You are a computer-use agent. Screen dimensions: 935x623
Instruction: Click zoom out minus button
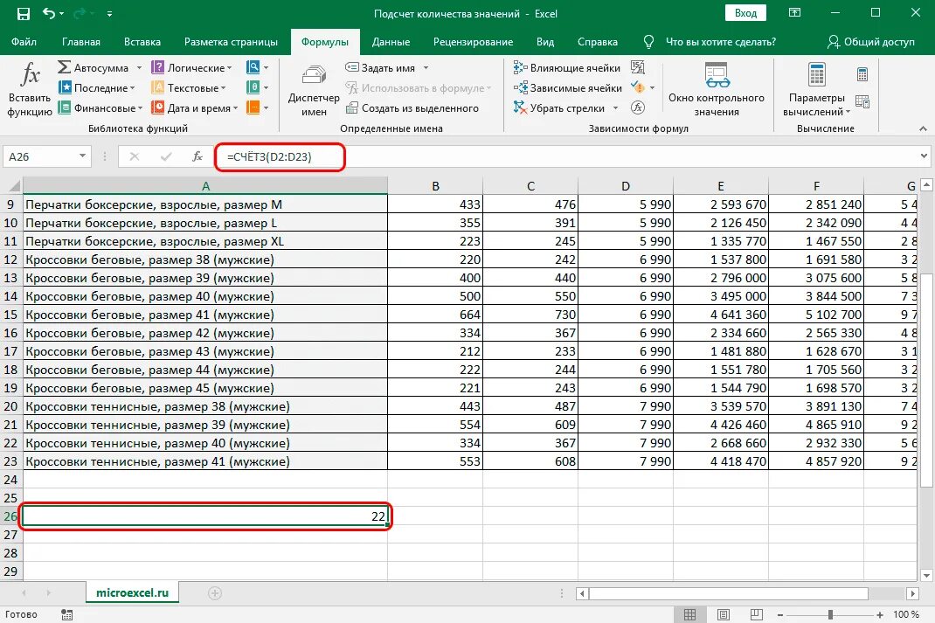click(780, 614)
